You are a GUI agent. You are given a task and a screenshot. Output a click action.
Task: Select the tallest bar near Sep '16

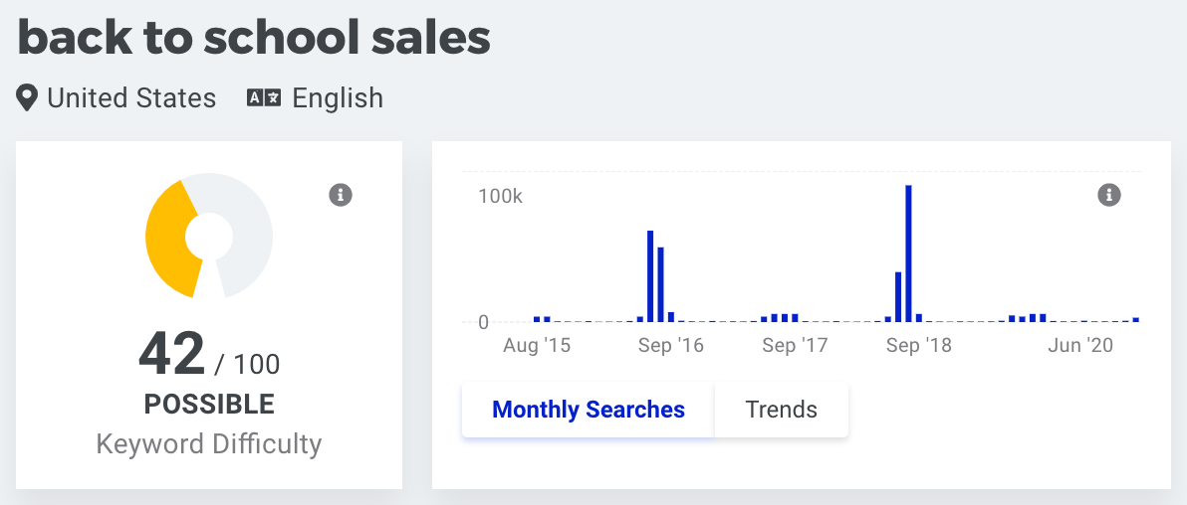650,276
